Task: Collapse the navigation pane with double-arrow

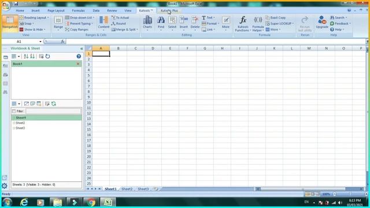Action: pyautogui.click(x=82, y=49)
